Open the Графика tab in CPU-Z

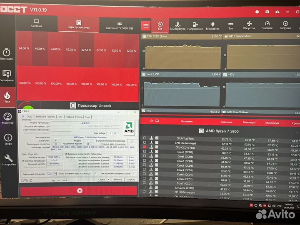[x=70, y=117]
